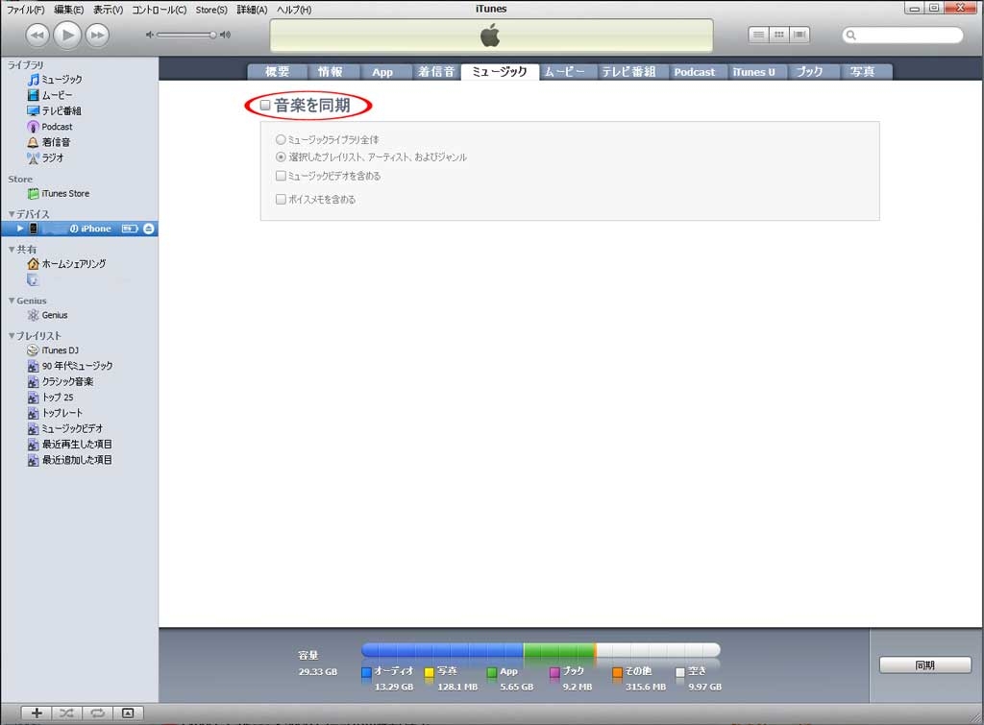Image resolution: width=984 pixels, height=725 pixels.
Task: Open Podcast library in sidebar
Action: coord(50,126)
